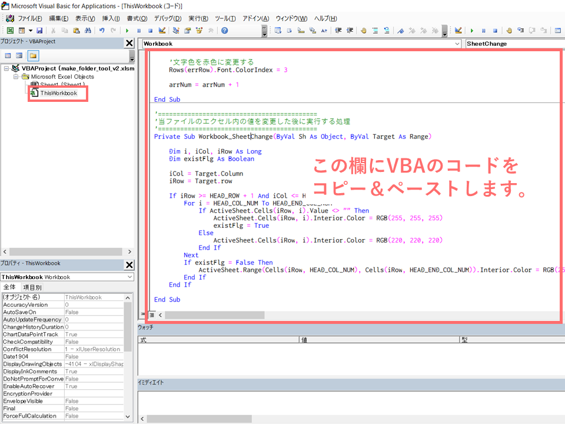Screen dimensions: 565x424
Task: Click View Code icon in Project panel
Action: [8, 56]
